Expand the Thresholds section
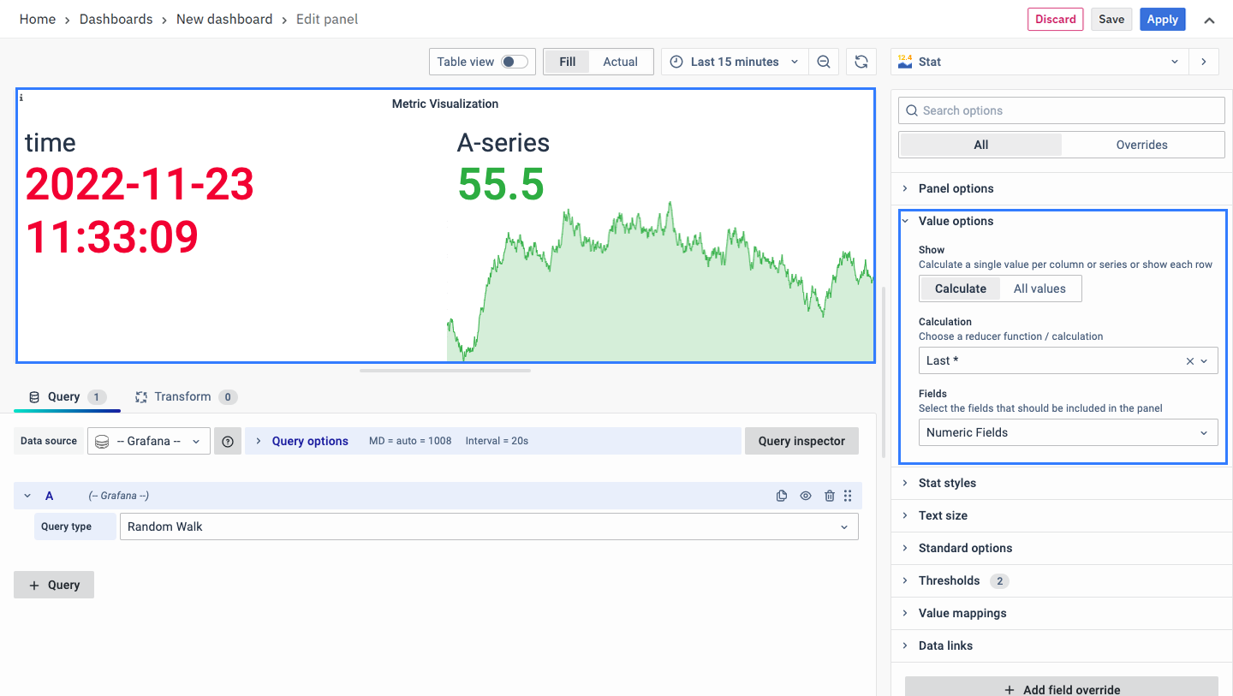The width and height of the screenshot is (1233, 696). pyautogui.click(x=949, y=580)
